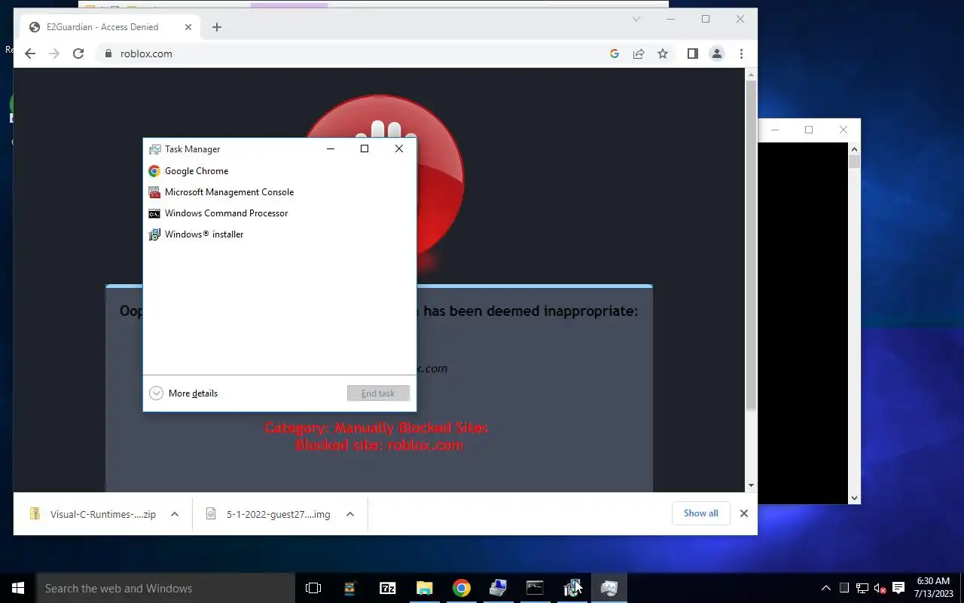Click Chrome forward navigation arrow
This screenshot has height=603, width=964.
click(53, 54)
